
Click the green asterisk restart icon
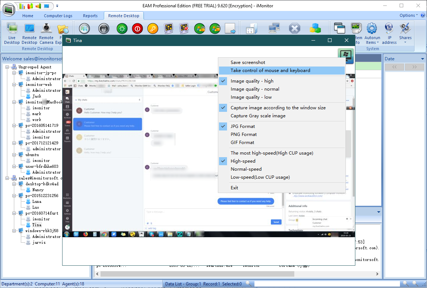coord(122,29)
